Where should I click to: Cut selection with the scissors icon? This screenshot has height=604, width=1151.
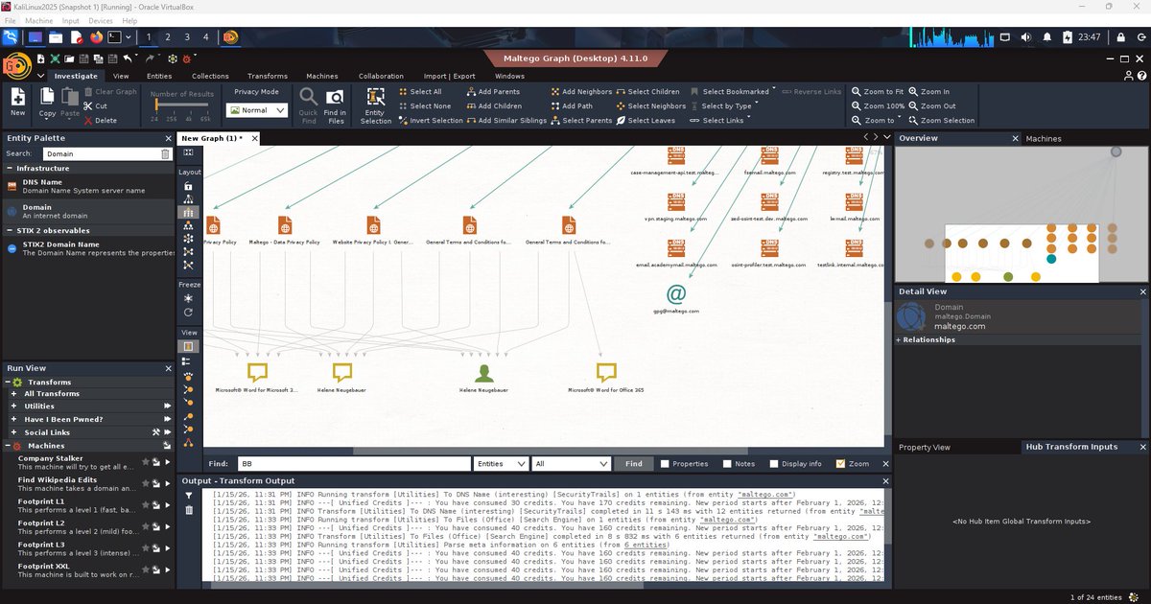pyautogui.click(x=87, y=105)
